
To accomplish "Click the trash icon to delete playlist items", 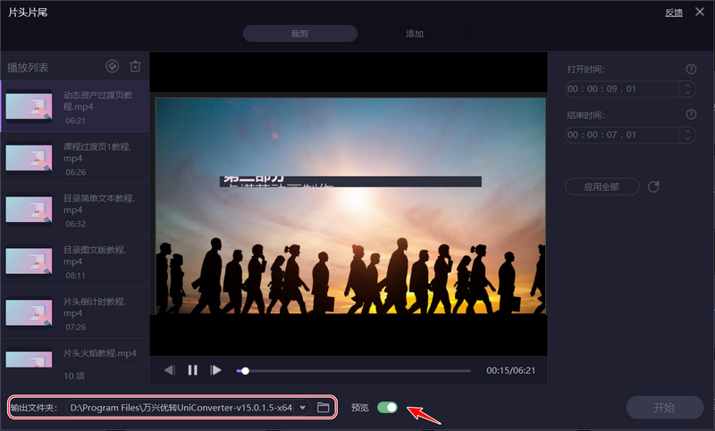I will pyautogui.click(x=135, y=66).
